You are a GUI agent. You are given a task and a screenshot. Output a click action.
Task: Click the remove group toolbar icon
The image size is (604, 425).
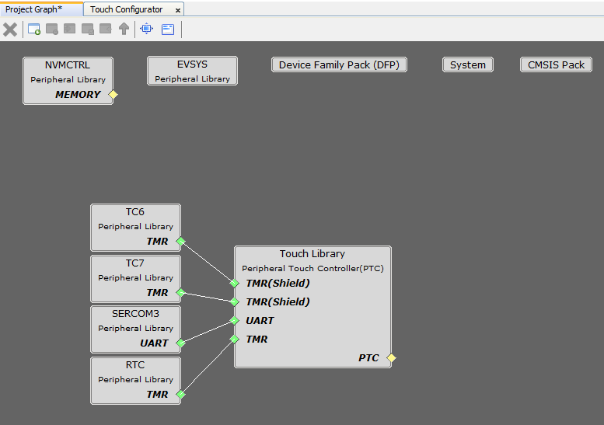52,30
